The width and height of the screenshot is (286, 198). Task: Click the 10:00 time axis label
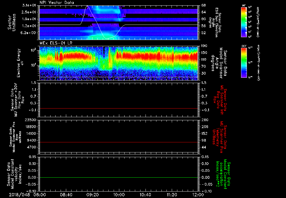[x=119, y=194]
